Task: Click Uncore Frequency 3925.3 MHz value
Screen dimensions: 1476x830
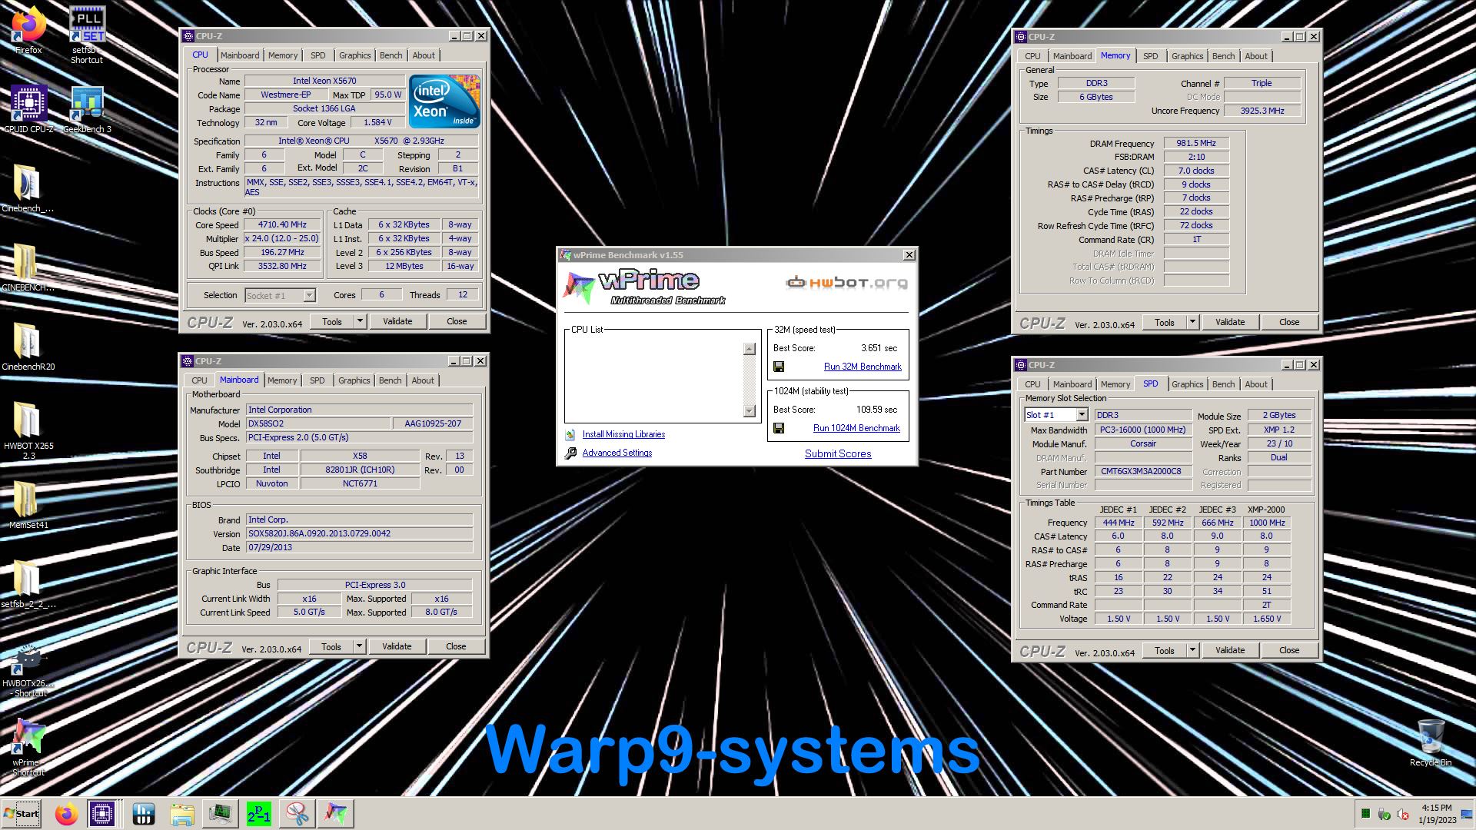Action: tap(1262, 111)
